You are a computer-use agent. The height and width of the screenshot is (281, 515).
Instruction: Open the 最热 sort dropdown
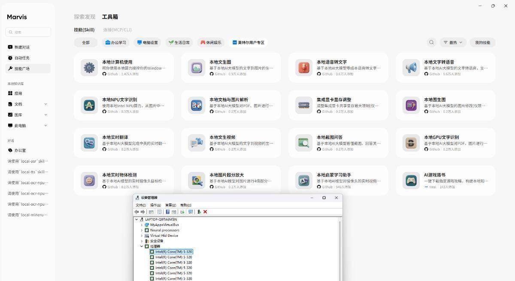point(453,42)
